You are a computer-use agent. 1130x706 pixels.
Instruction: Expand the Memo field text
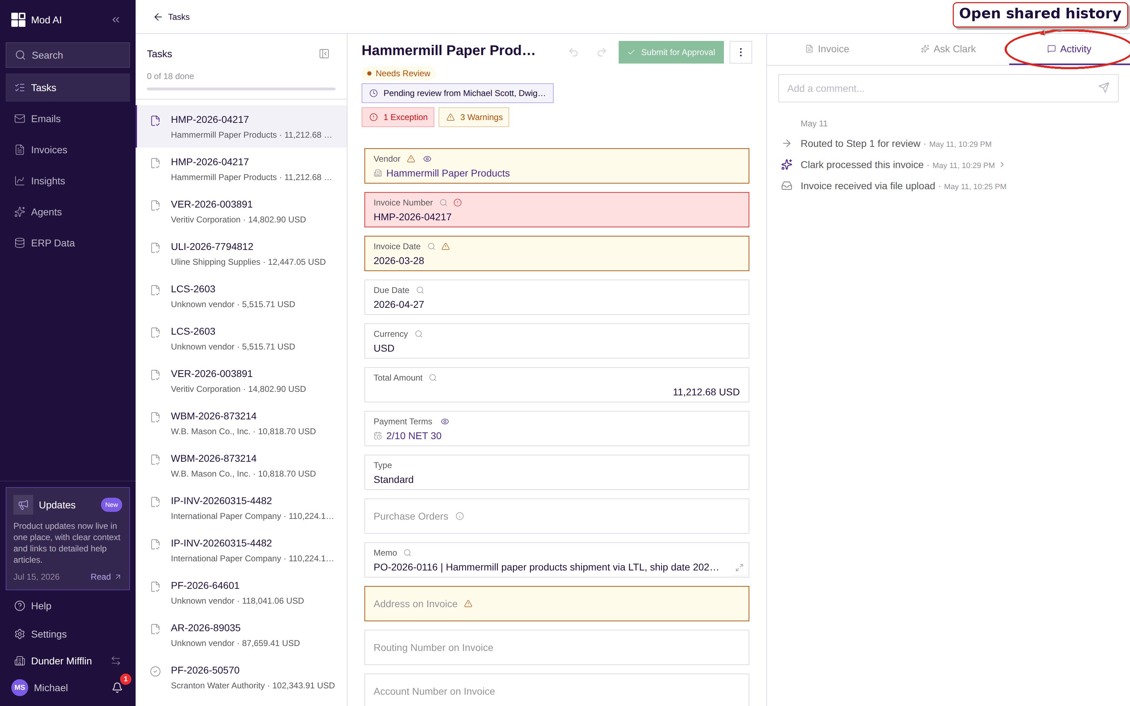coord(739,568)
